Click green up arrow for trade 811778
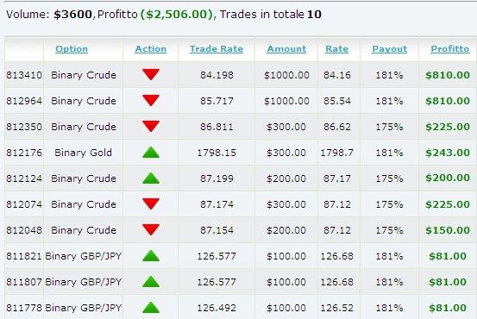The height and width of the screenshot is (319, 477). [151, 308]
